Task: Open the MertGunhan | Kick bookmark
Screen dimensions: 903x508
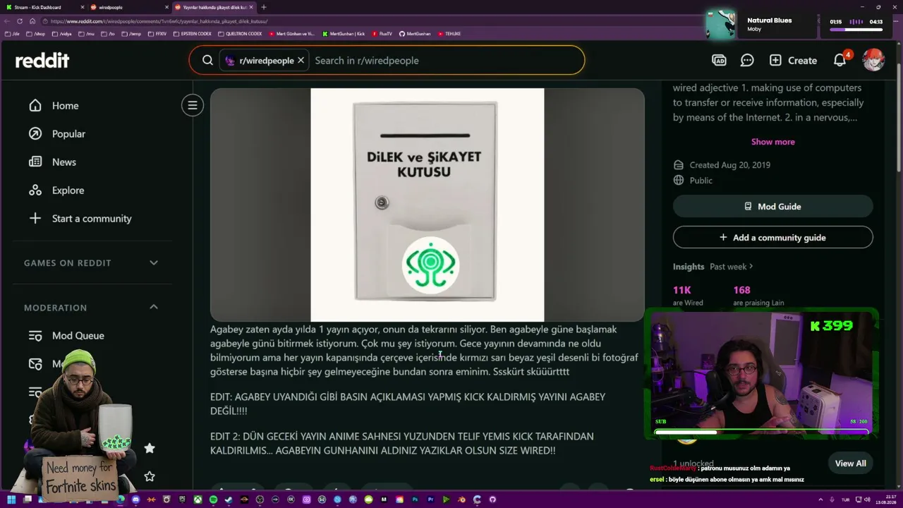Action: click(x=344, y=34)
